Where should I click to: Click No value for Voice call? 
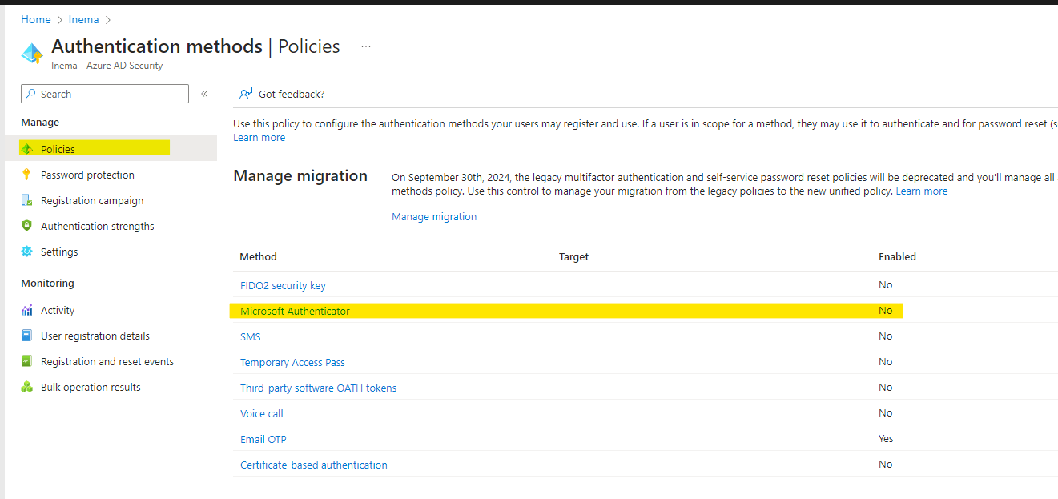pyautogui.click(x=885, y=412)
